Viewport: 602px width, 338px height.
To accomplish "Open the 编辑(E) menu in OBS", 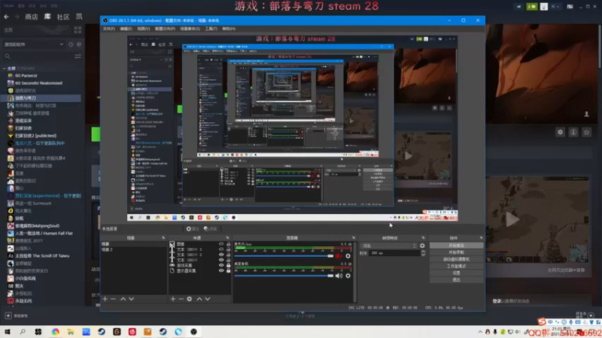I will click(x=126, y=29).
